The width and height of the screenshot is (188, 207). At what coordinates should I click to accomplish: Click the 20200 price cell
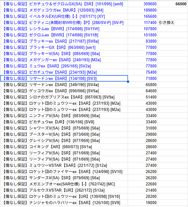(143, 196)
